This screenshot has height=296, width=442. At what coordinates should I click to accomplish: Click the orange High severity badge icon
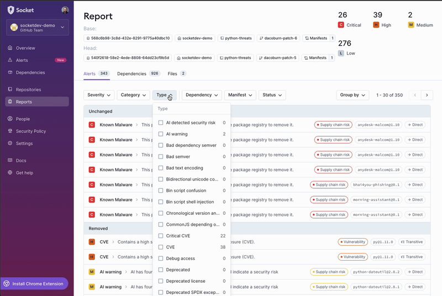click(x=376, y=25)
